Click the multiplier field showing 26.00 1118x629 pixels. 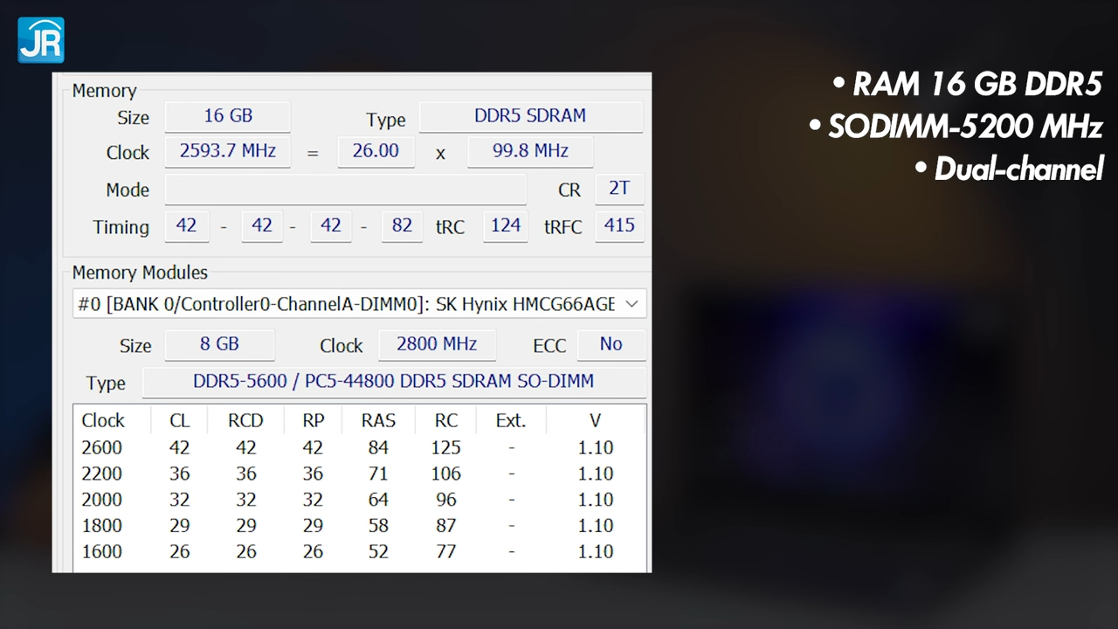[x=376, y=151]
